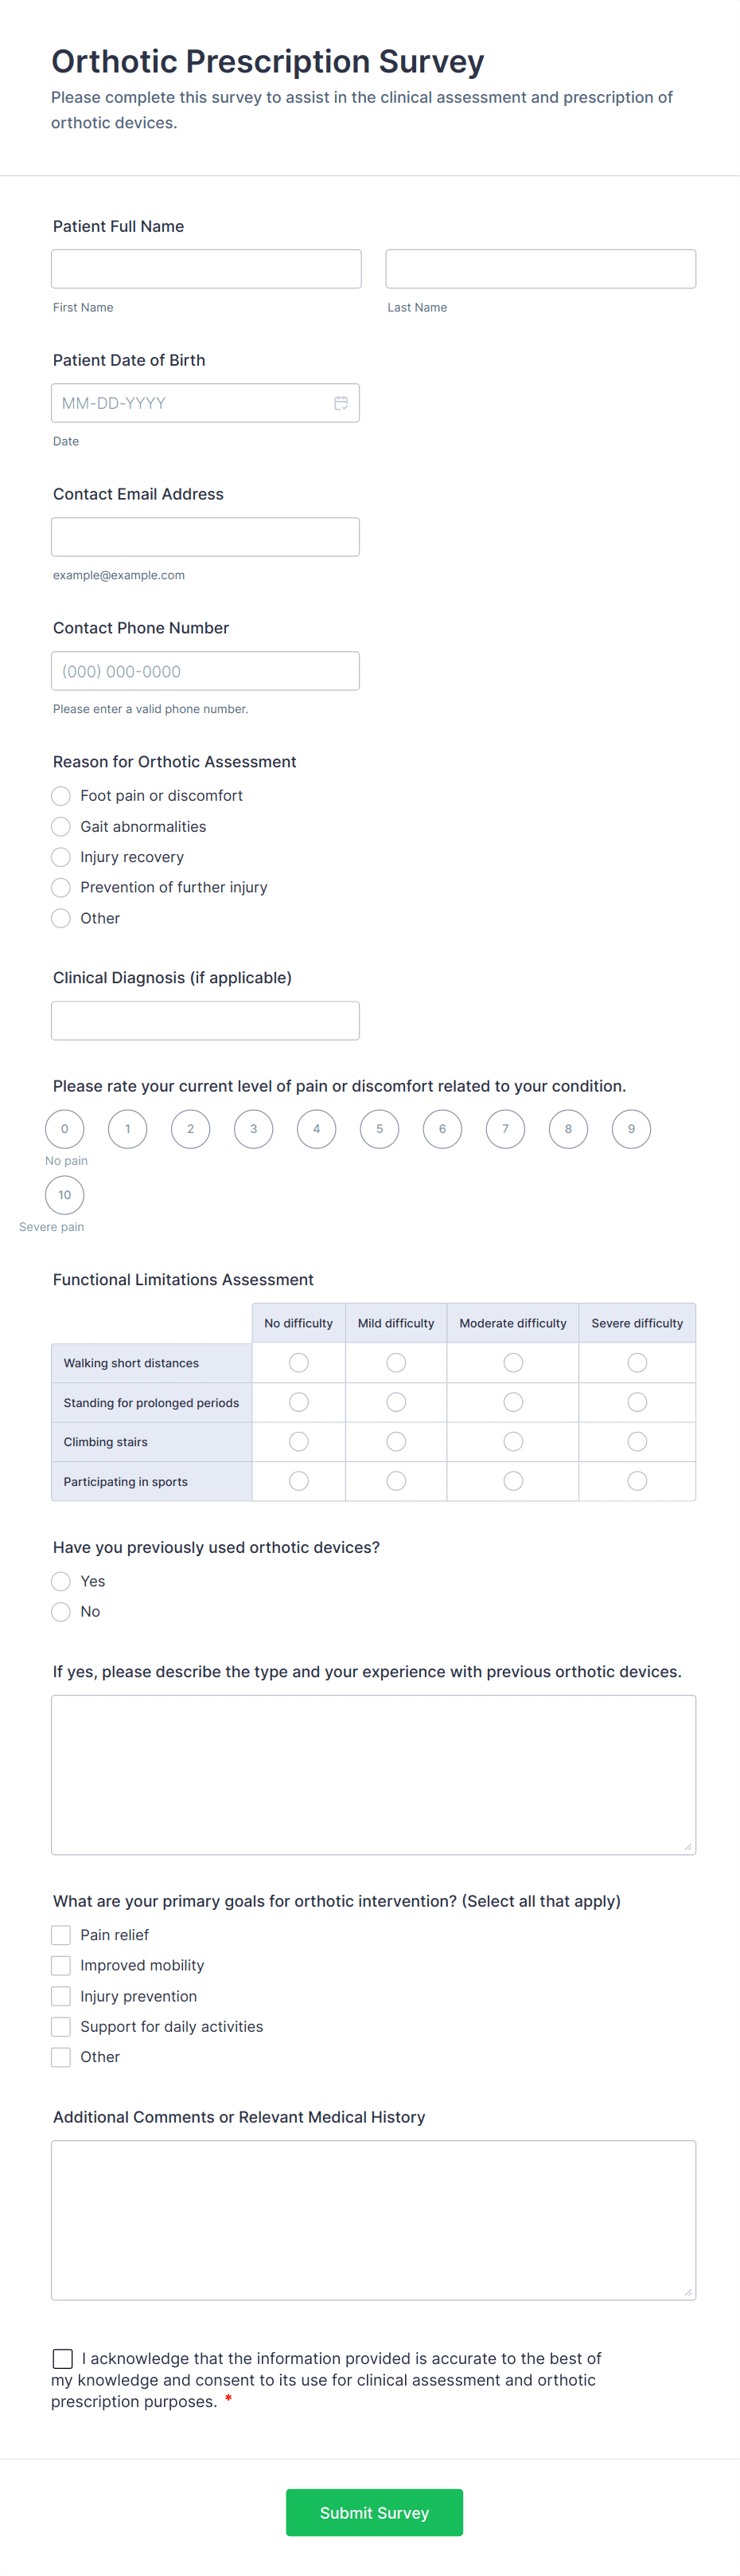Screen dimensions: 740x2576
Task: Choose "Gait abnormalities" option
Action: click(x=60, y=826)
